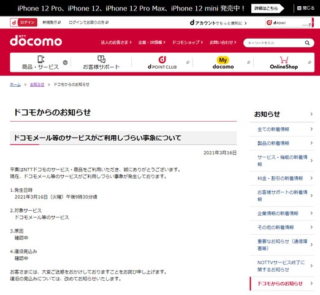The height and width of the screenshot is (295, 320).
Task: Open the d POINT badge
Action: coord(289,23)
